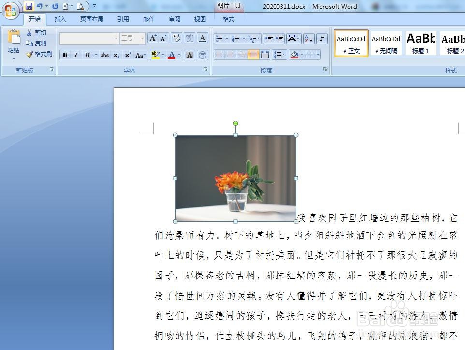Click the Save icon on Quick Access Toolbar
The width and height of the screenshot is (465, 350).
pyautogui.click(x=29, y=6)
